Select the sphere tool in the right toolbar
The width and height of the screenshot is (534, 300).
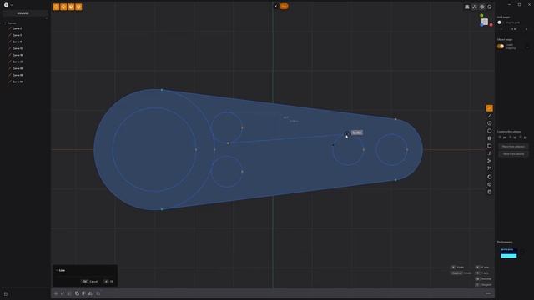pos(490,177)
